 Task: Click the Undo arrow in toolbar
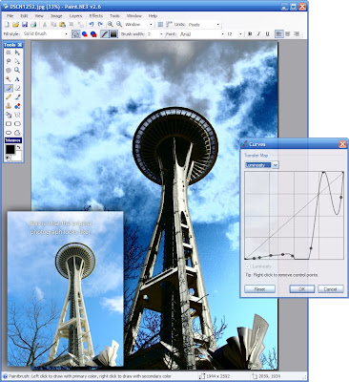pos(92,24)
